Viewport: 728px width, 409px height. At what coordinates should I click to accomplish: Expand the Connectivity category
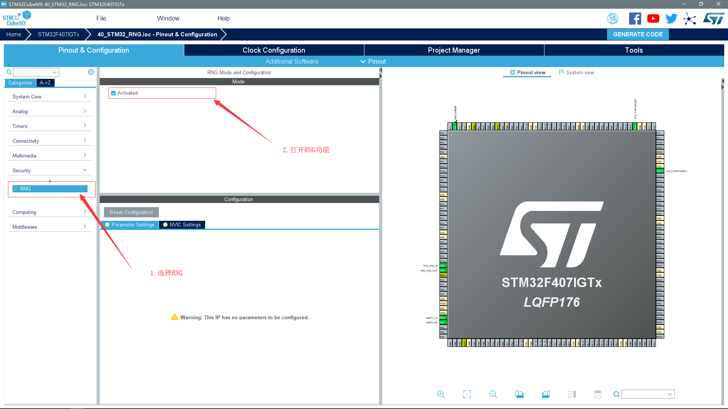coord(50,141)
